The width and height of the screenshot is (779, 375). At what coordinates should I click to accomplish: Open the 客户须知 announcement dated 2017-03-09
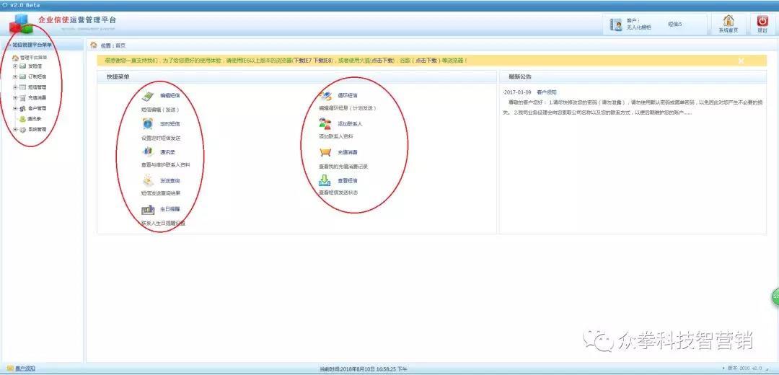547,92
